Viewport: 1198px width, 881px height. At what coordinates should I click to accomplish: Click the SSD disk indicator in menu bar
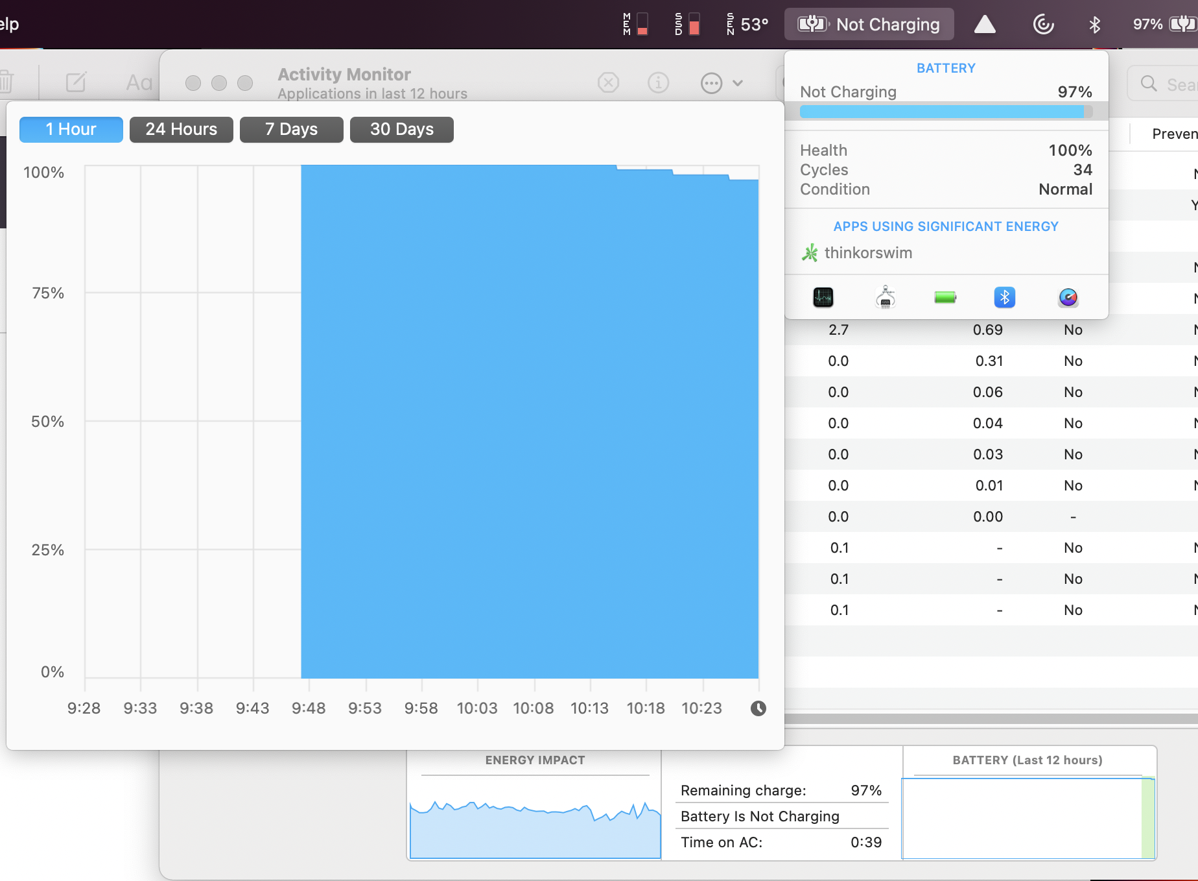click(x=688, y=24)
